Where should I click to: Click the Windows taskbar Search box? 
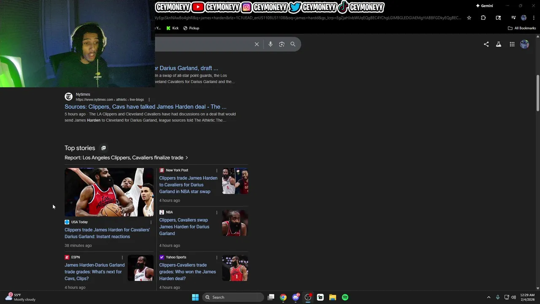tap(233, 297)
